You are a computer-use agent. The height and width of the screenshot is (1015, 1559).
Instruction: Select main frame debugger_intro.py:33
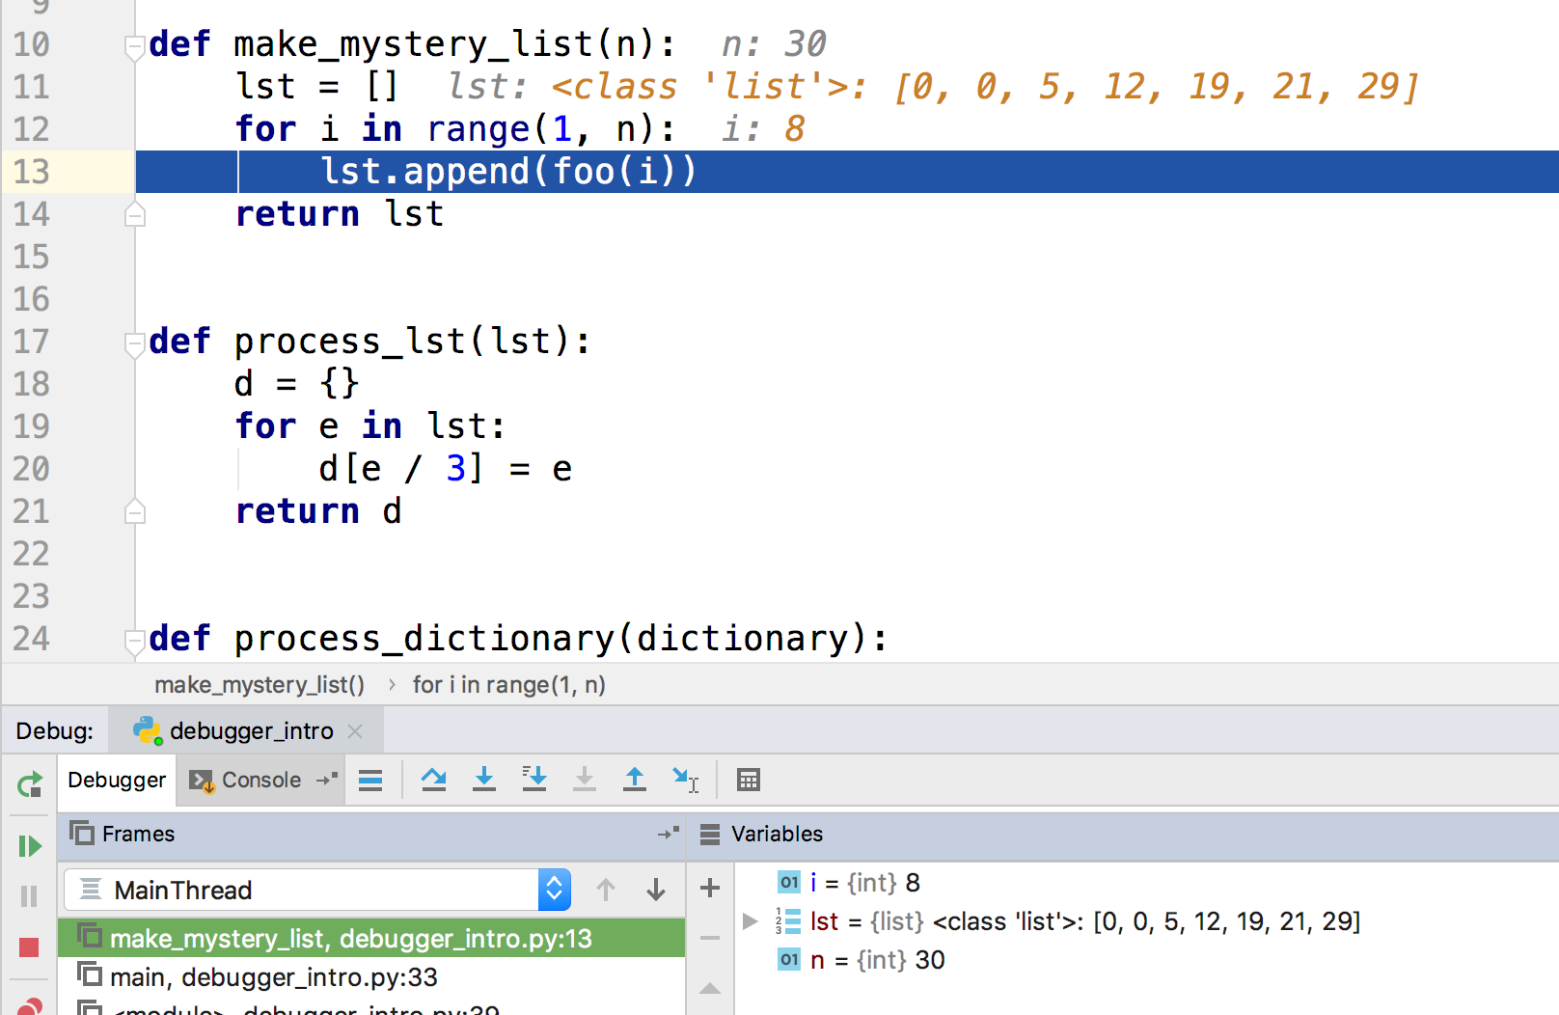tap(371, 977)
